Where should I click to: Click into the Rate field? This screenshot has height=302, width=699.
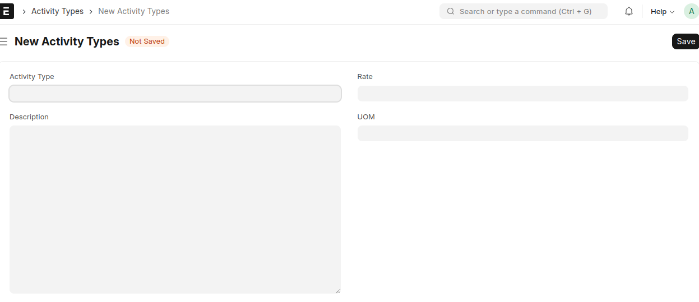(x=522, y=94)
